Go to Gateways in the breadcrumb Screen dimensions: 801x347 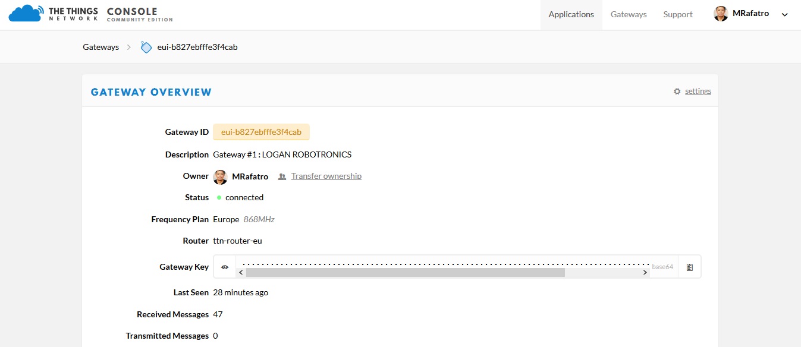[100, 47]
